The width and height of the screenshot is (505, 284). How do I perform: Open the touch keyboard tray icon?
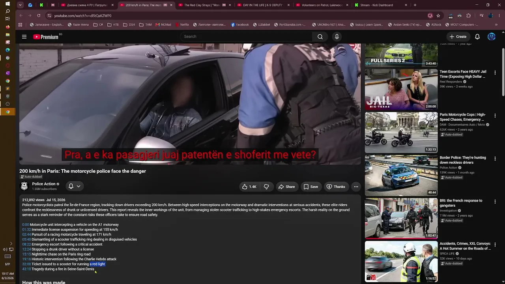point(7,256)
